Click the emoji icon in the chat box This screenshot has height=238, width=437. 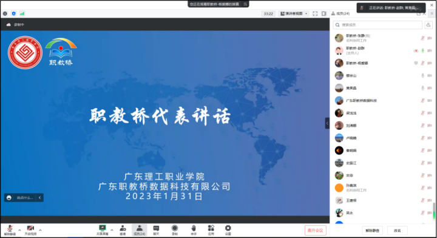(x=9, y=197)
